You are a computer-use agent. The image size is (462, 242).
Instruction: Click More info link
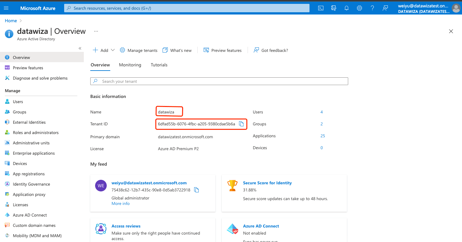coord(121,203)
